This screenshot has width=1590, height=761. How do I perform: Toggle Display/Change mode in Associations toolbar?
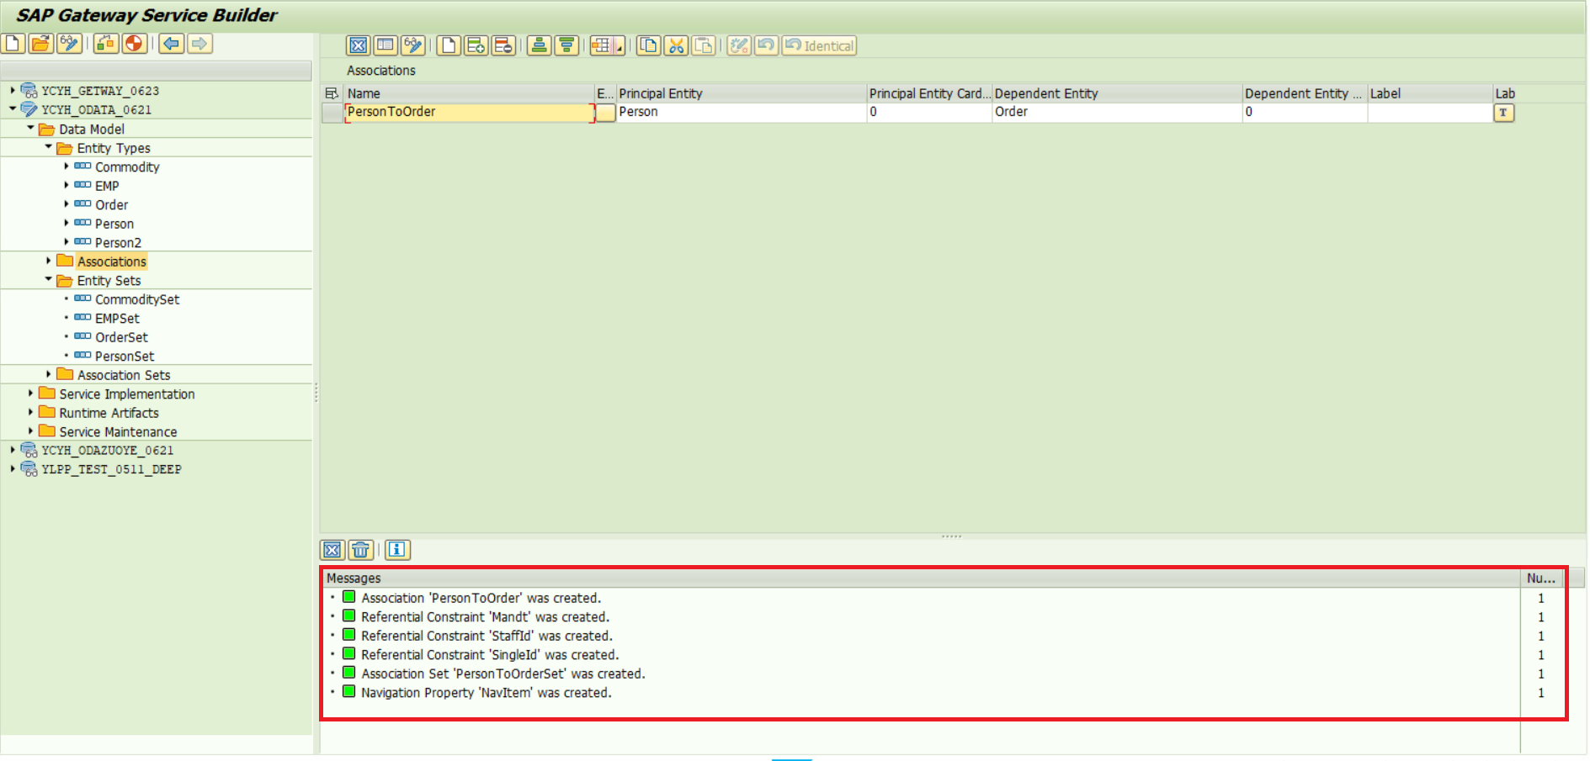pos(413,45)
